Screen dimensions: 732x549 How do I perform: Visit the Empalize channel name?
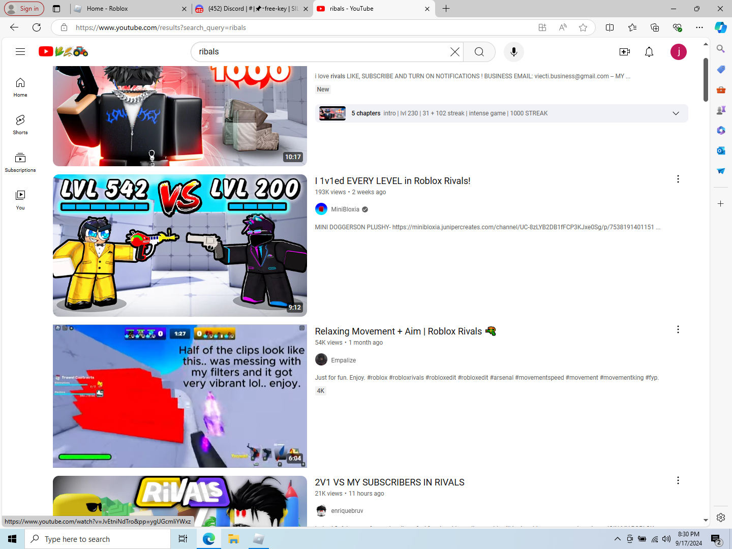344,360
